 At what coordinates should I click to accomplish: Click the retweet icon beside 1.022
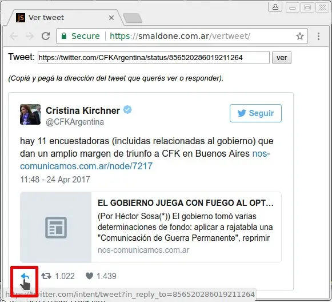[46, 276]
